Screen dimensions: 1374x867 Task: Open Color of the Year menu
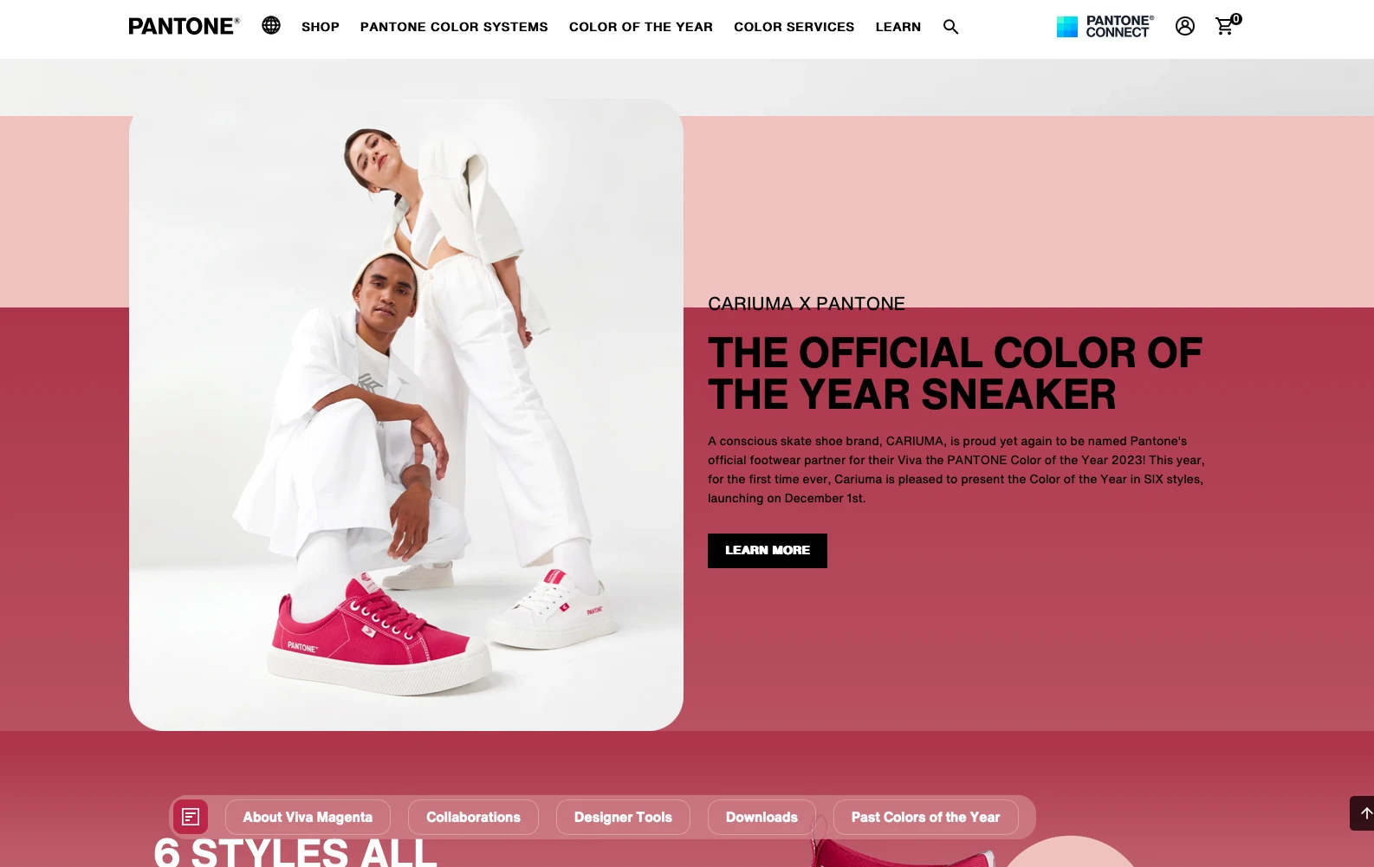pyautogui.click(x=641, y=27)
